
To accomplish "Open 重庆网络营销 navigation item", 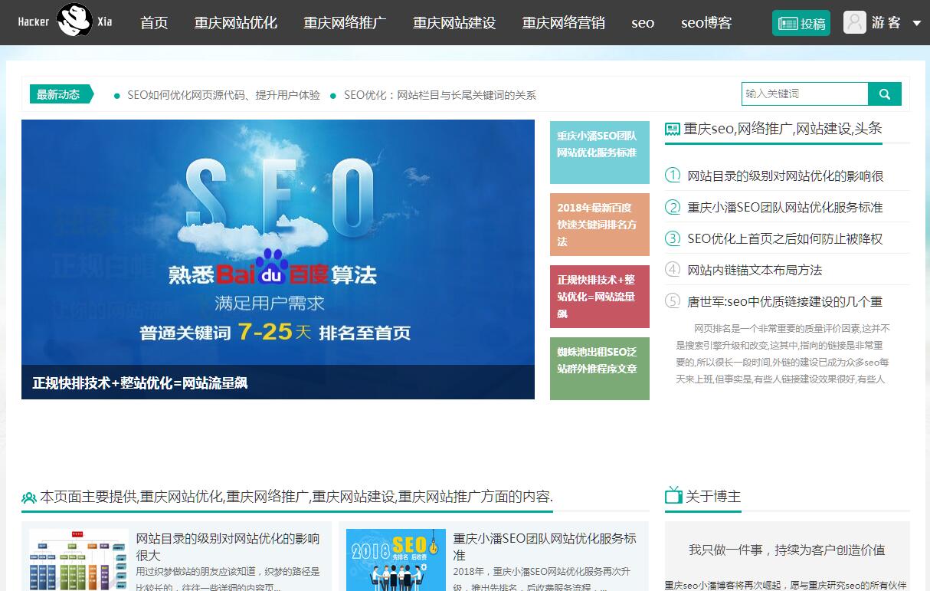I will (x=564, y=23).
